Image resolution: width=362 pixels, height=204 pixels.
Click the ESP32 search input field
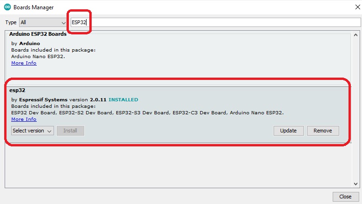(215, 22)
